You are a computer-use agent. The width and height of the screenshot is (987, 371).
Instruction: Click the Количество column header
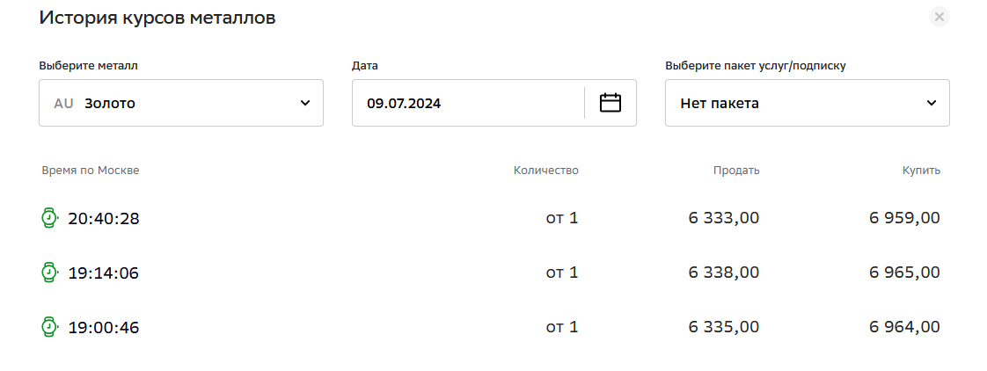545,171
